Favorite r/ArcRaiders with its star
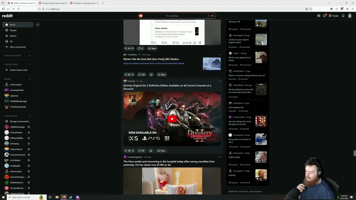The image size is (356, 200). [x=29, y=160]
